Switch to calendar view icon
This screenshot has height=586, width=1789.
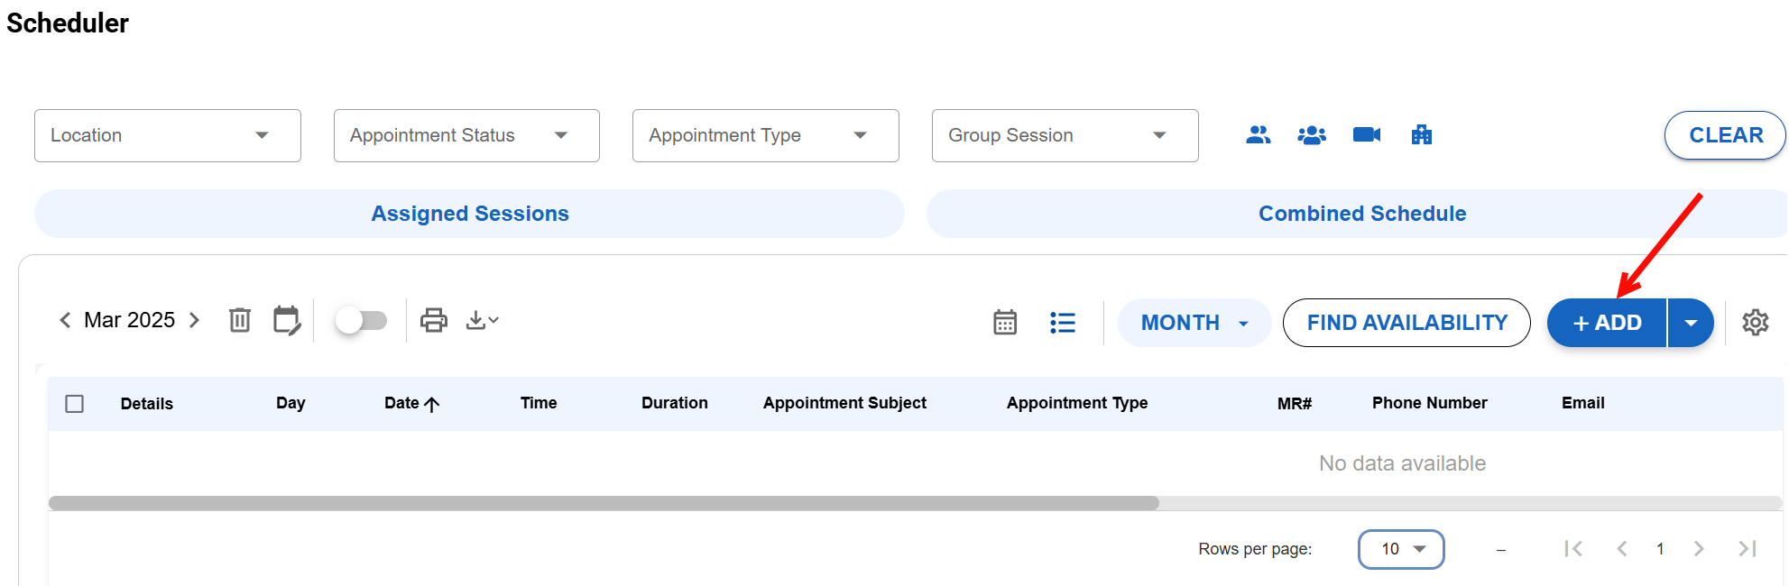click(x=1005, y=323)
